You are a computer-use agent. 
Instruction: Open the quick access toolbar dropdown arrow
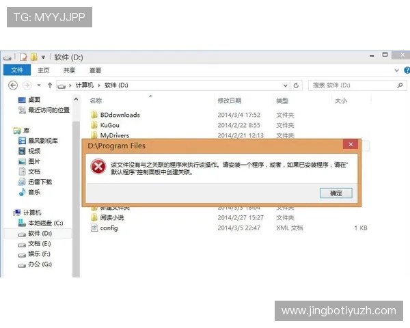click(x=43, y=57)
